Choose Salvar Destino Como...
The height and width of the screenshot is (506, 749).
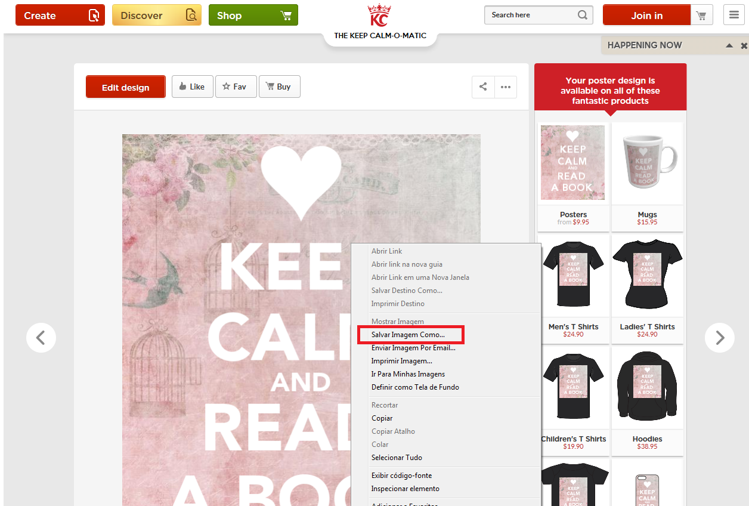tap(407, 291)
